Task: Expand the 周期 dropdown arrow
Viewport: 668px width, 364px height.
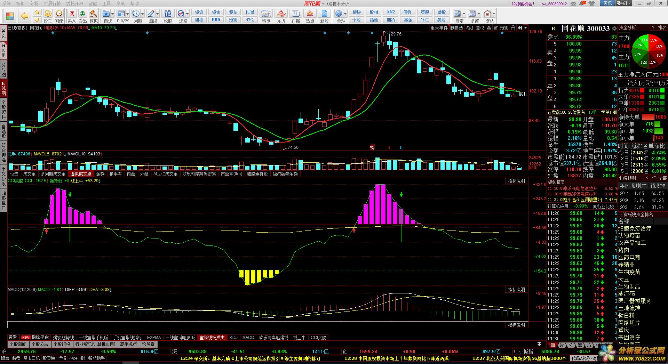Action: tap(143, 14)
